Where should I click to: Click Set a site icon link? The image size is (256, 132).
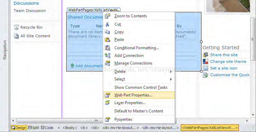click(224, 68)
